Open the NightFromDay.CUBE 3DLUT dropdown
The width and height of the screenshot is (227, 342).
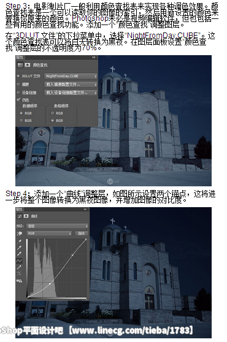point(71,76)
